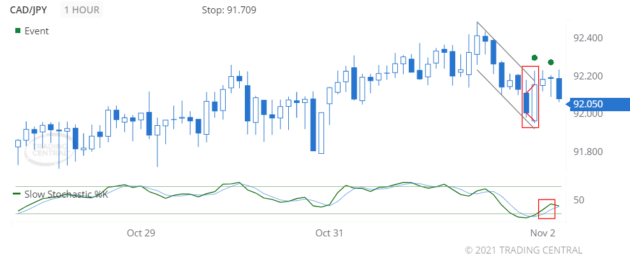
Task: Click the 91.800 price axis label
Action: click(x=587, y=151)
